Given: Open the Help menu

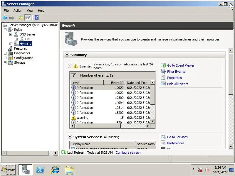Looking at the screenshot, I should [41, 11].
